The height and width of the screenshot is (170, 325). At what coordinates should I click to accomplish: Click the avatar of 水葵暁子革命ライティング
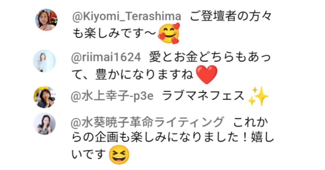point(45,124)
